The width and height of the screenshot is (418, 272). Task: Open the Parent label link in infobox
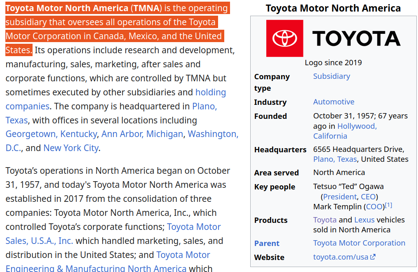pos(267,244)
